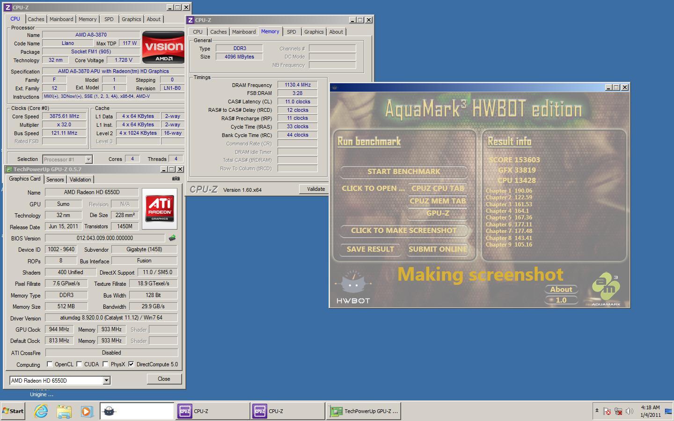Click CLICK TO MAKE SCREENSHOT button
This screenshot has width=674, height=421.
coord(403,231)
